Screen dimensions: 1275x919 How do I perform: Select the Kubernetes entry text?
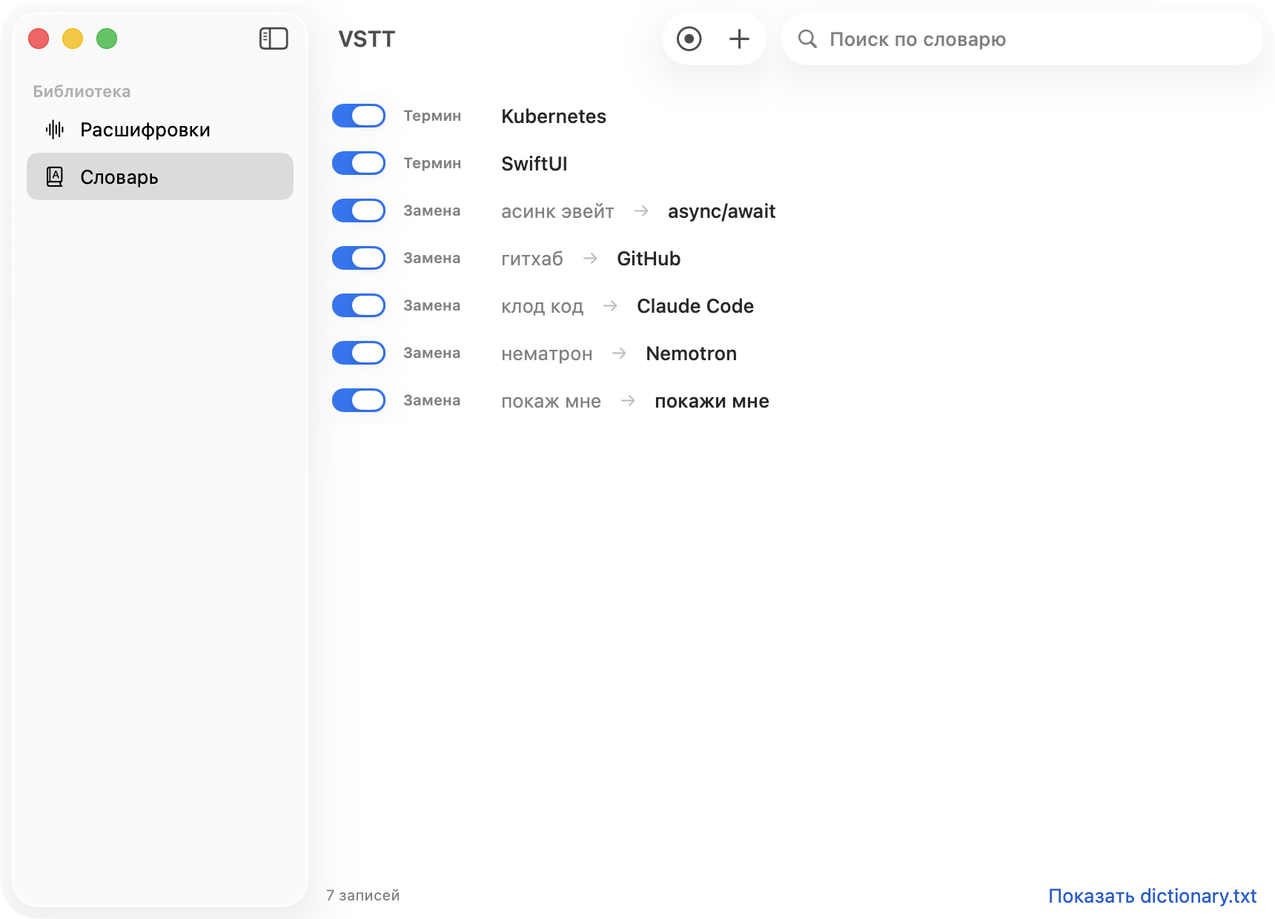coord(554,116)
